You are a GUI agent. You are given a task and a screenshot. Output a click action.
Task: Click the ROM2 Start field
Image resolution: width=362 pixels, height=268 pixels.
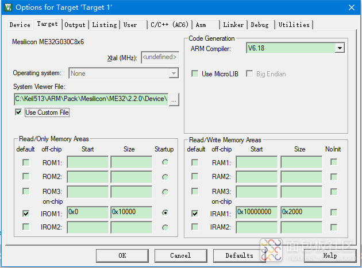(88, 177)
